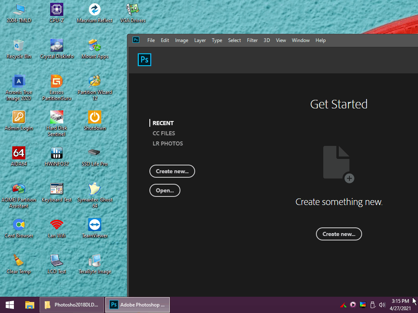Select the SSD Life Pro icon
Image resolution: width=418 pixels, height=313 pixels.
(94, 156)
